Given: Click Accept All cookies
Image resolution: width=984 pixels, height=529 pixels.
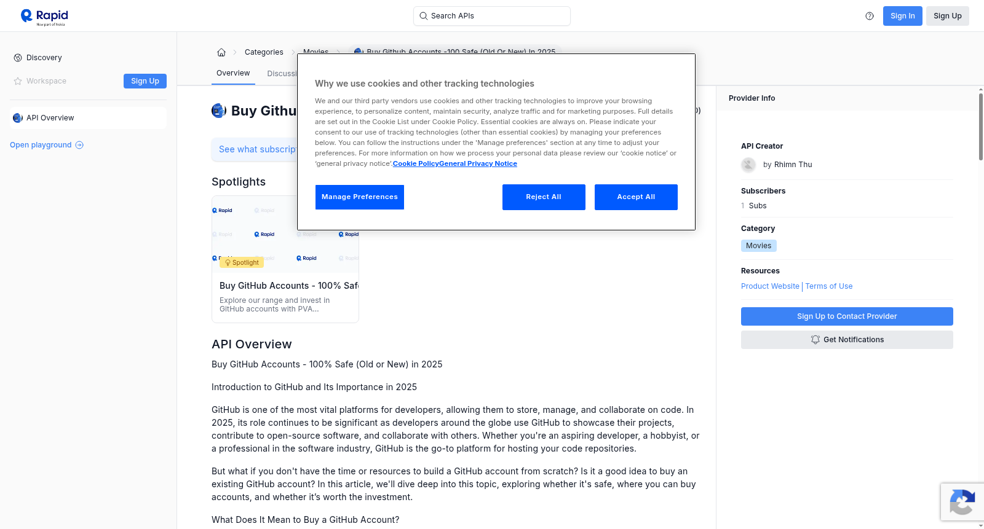Looking at the screenshot, I should 636,197.
